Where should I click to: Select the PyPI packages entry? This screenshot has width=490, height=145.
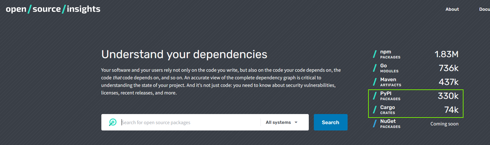pos(416,96)
